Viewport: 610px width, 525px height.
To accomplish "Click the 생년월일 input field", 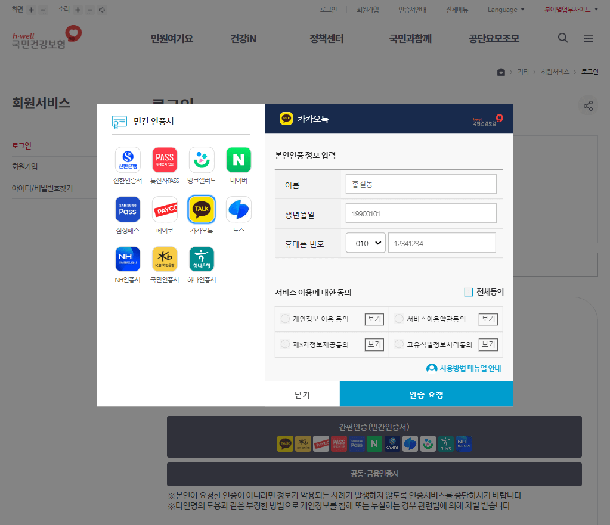I will coord(421,213).
